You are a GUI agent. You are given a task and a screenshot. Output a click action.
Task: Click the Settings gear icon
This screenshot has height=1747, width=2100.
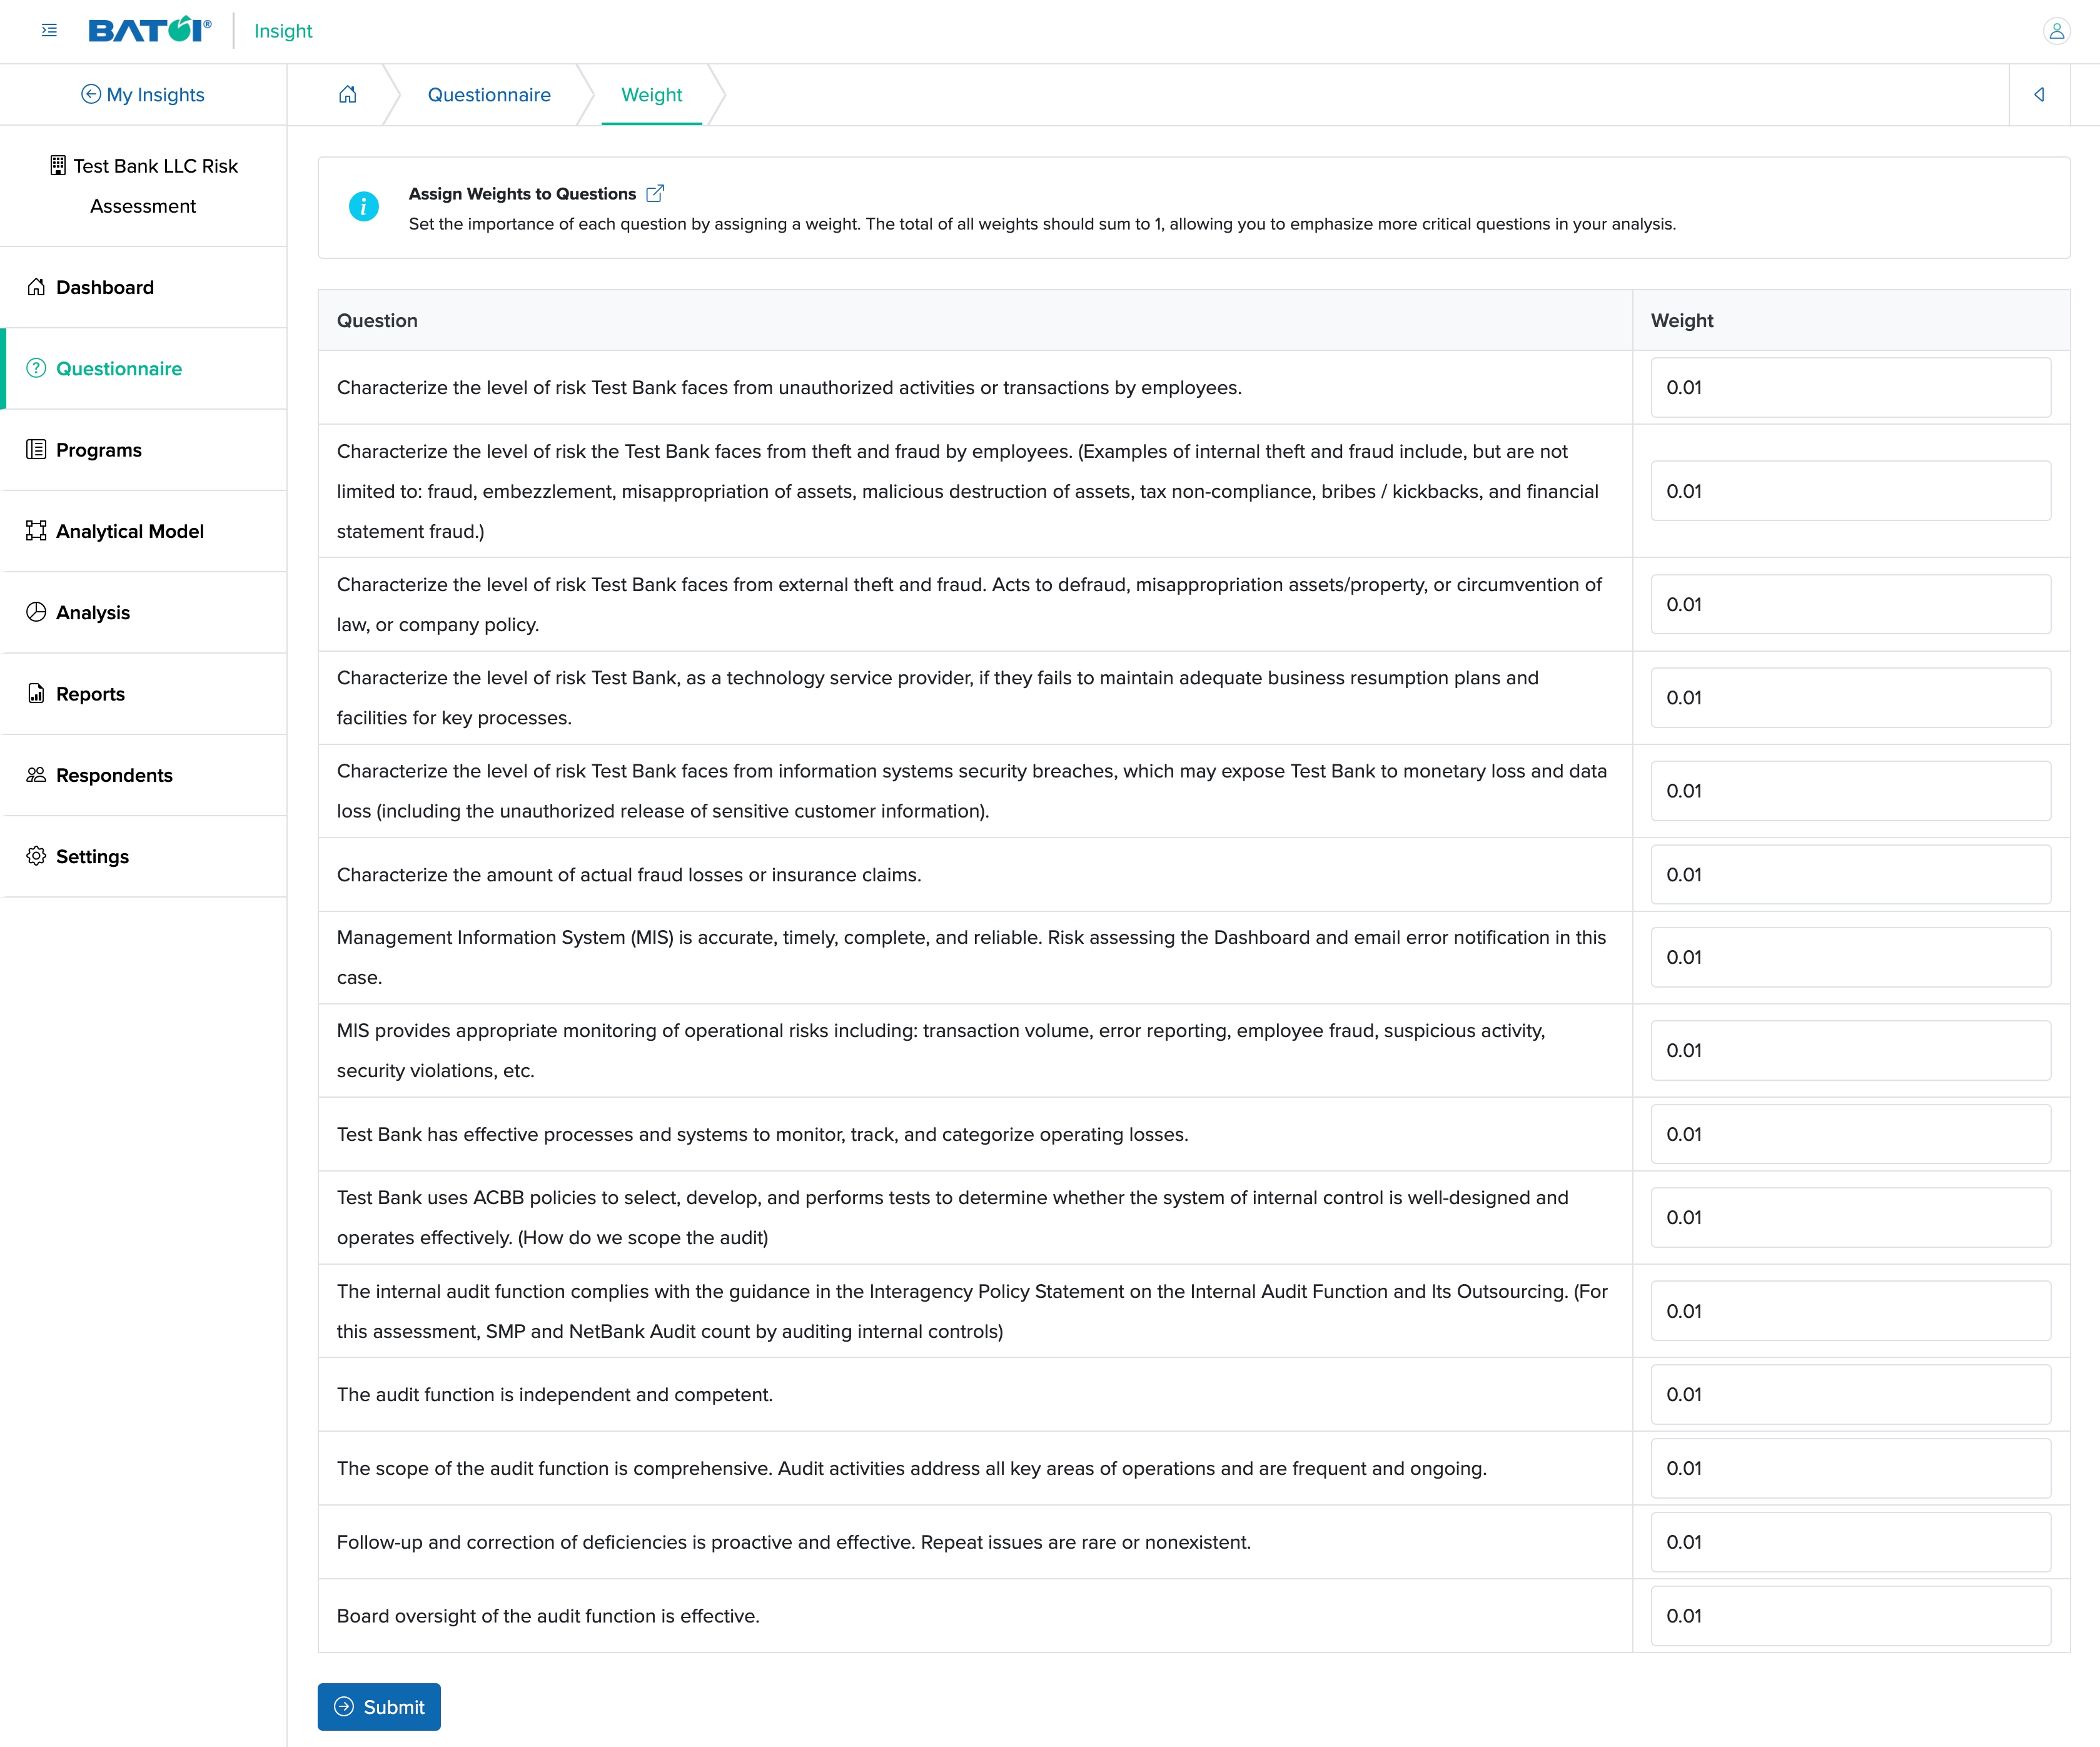point(36,856)
